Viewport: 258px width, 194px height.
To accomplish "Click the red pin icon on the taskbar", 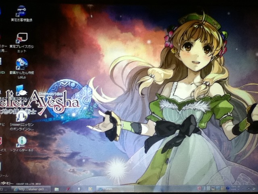I will point(68,189).
